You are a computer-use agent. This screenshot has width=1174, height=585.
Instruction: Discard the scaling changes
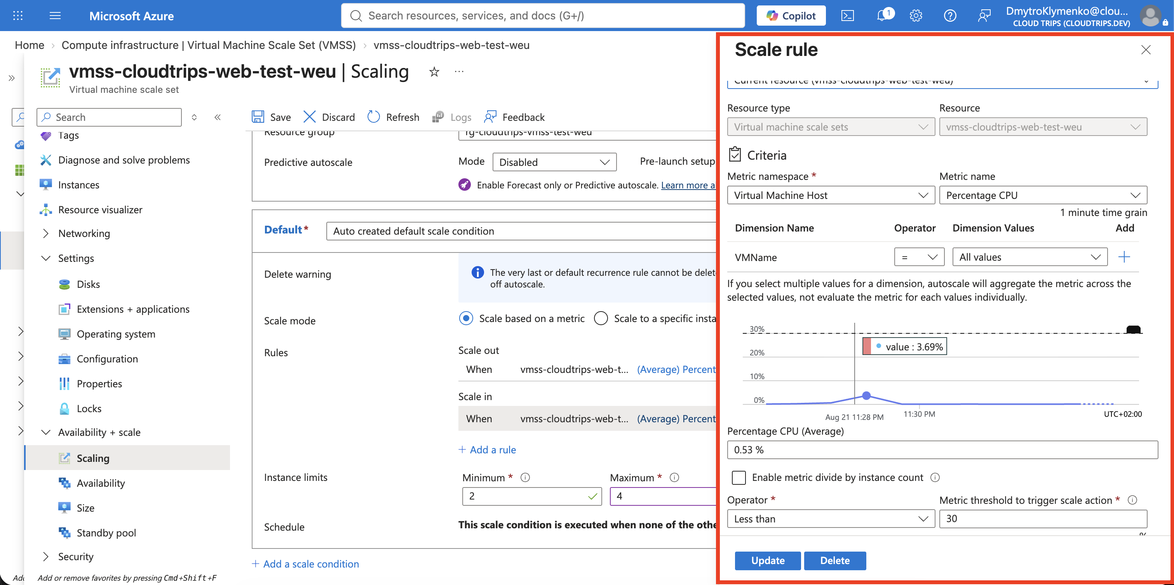pyautogui.click(x=329, y=117)
